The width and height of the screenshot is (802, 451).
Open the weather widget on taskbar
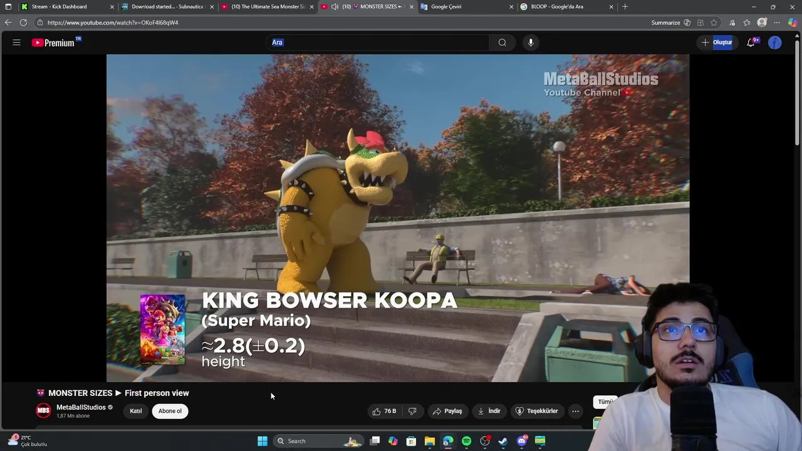coord(28,441)
